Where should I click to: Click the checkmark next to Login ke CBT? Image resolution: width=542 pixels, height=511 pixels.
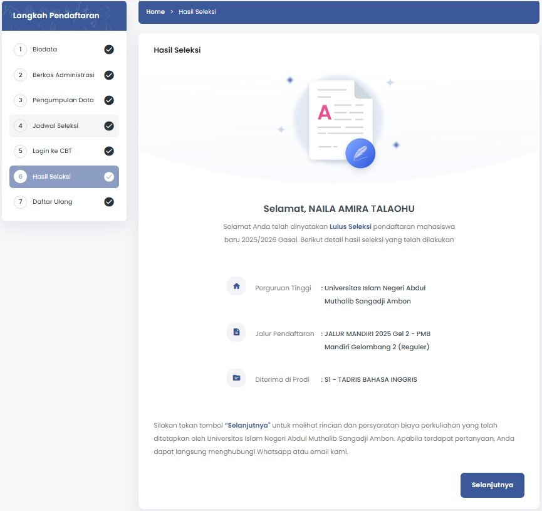click(x=109, y=151)
